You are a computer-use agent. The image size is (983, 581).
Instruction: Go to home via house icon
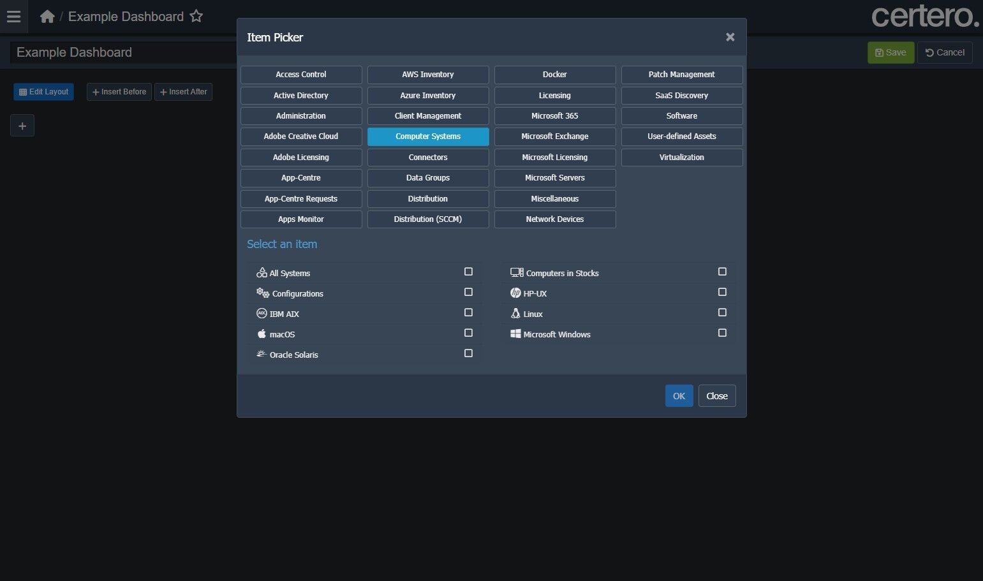point(47,17)
